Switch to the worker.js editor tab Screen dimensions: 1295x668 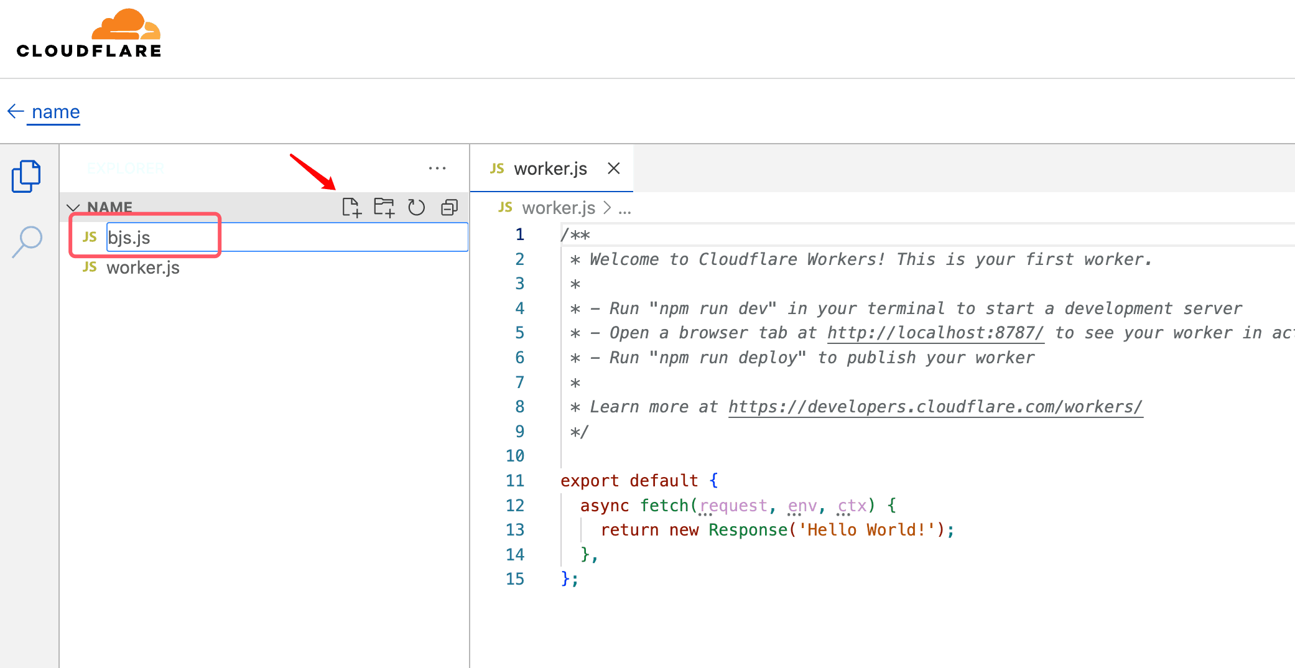550,169
